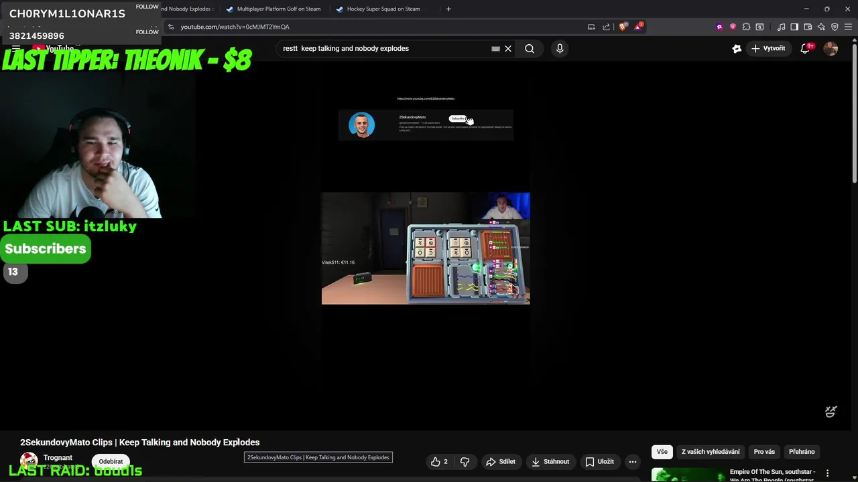The image size is (858, 482).
Task: Click the Uložit save button
Action: pos(599,461)
